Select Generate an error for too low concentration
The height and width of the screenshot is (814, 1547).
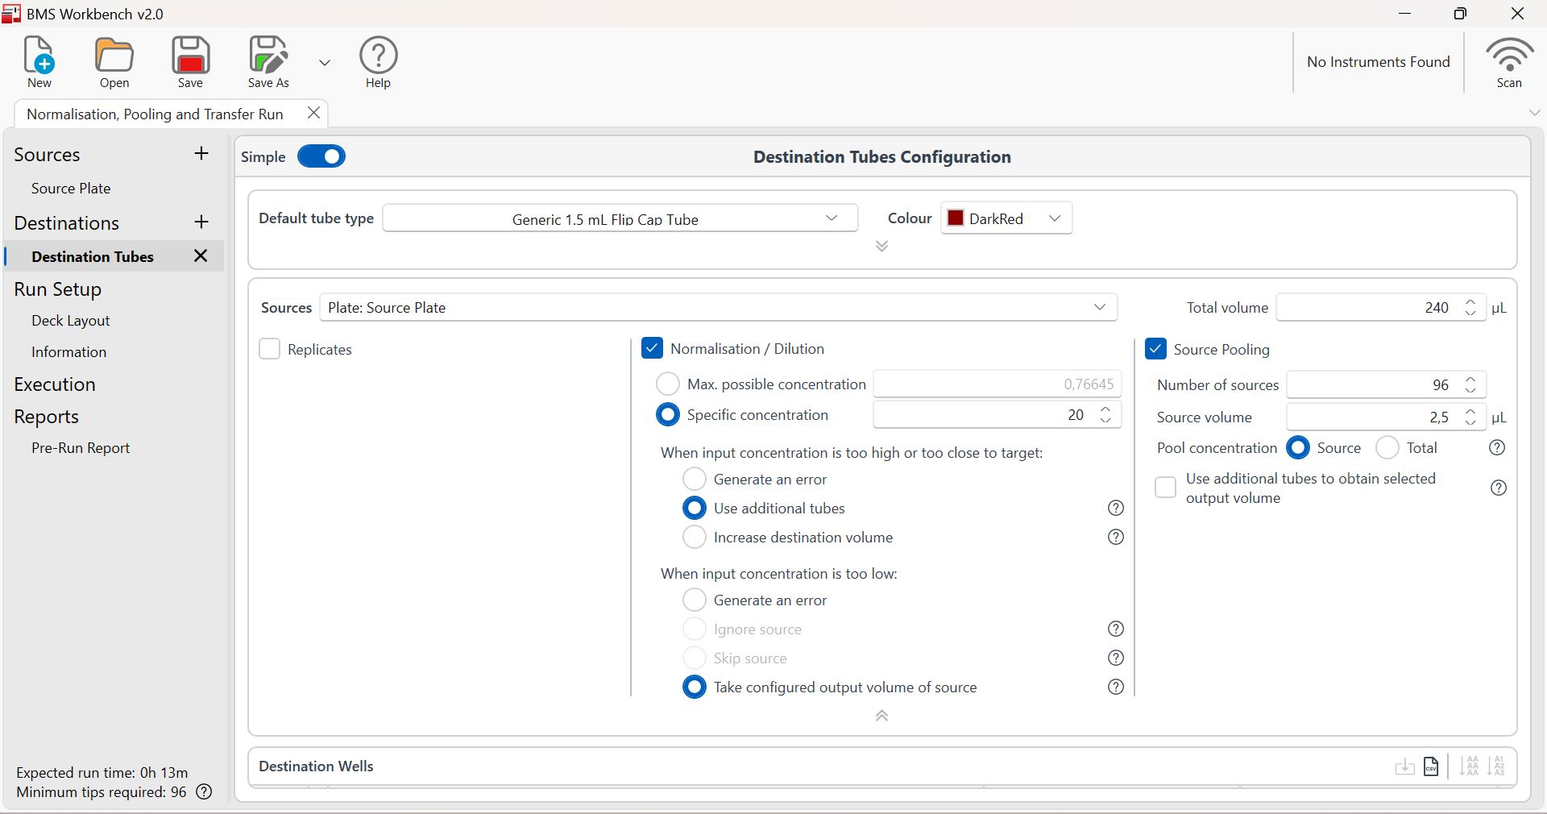pos(695,600)
